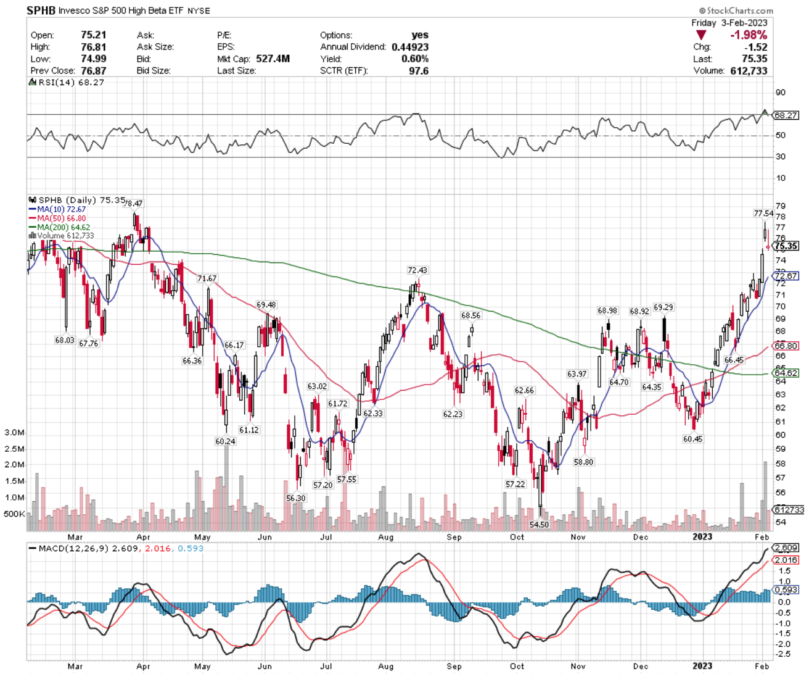Click the 69.29 December high annotation
Image resolution: width=809 pixels, height=674 pixels.
tap(663, 307)
